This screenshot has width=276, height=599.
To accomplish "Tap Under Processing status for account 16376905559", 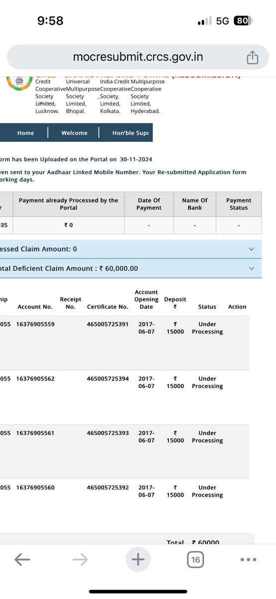I will 207,328.
